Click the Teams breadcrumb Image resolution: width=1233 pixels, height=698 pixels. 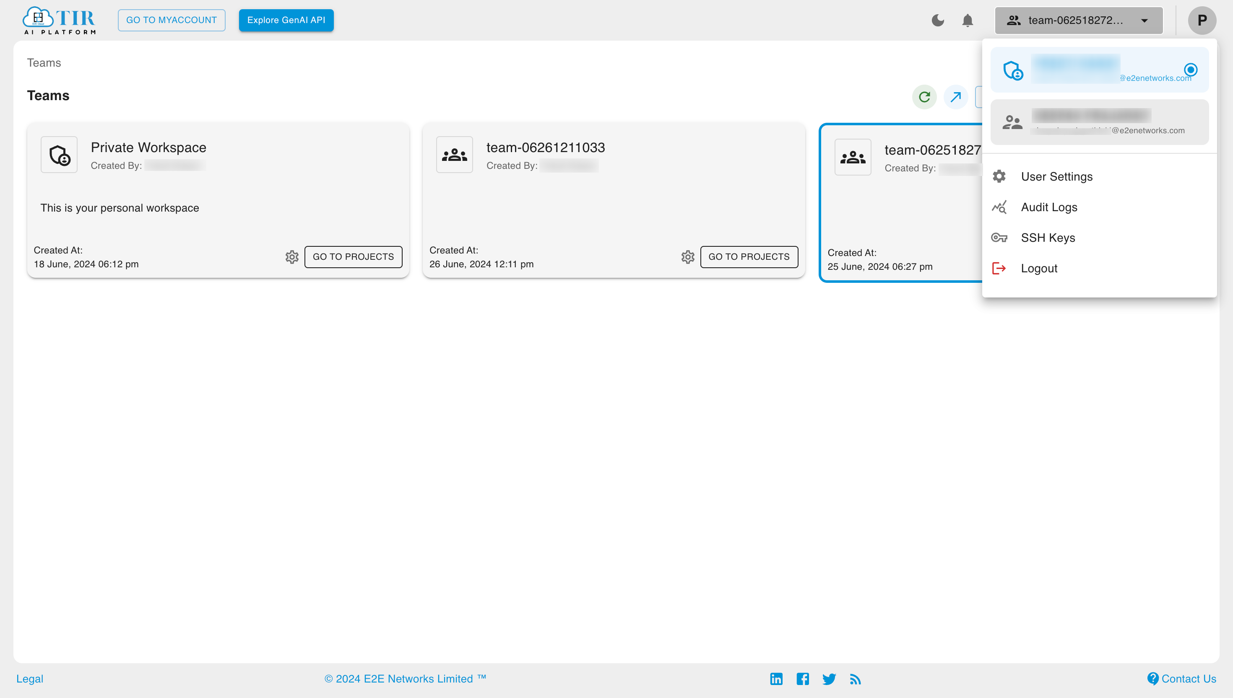click(44, 63)
